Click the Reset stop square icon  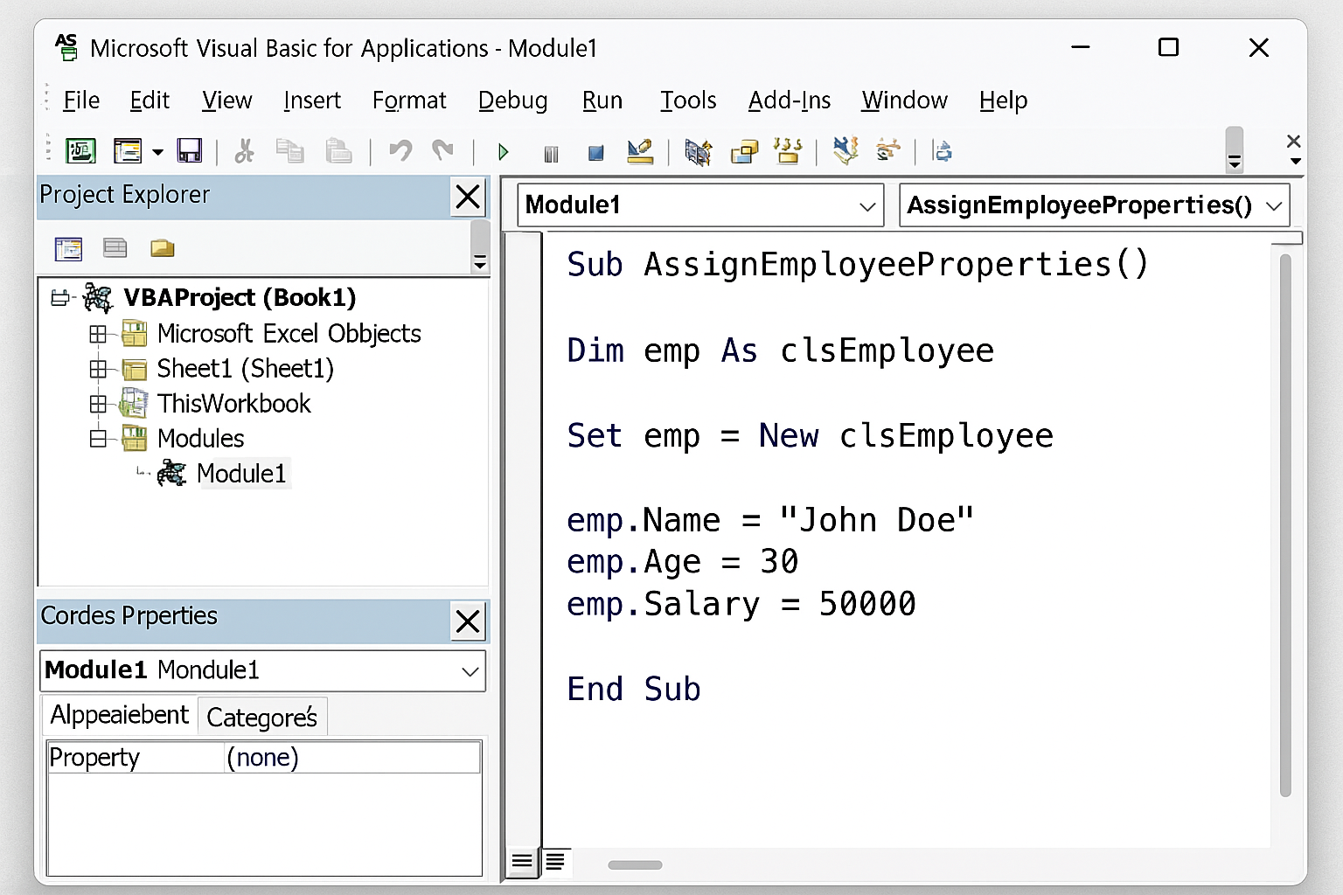pyautogui.click(x=596, y=153)
